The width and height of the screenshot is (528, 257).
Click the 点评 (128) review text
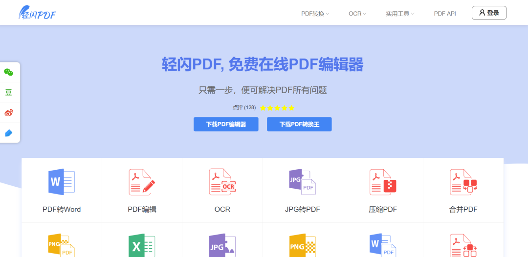[244, 107]
